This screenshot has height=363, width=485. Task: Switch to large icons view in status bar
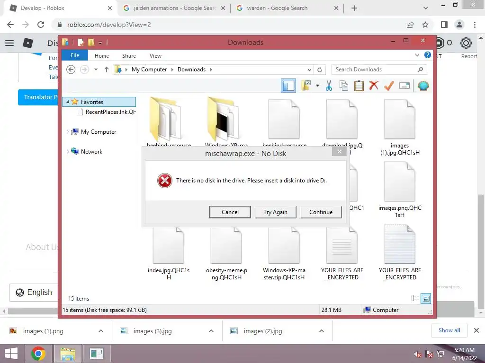[426, 298]
